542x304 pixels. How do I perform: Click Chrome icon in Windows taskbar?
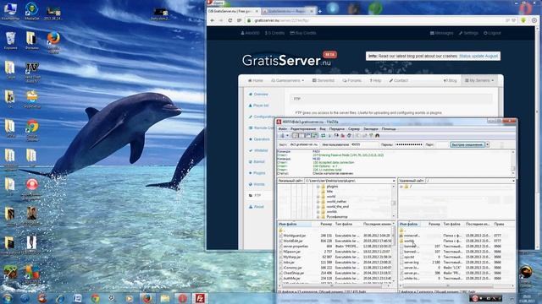click(x=95, y=298)
